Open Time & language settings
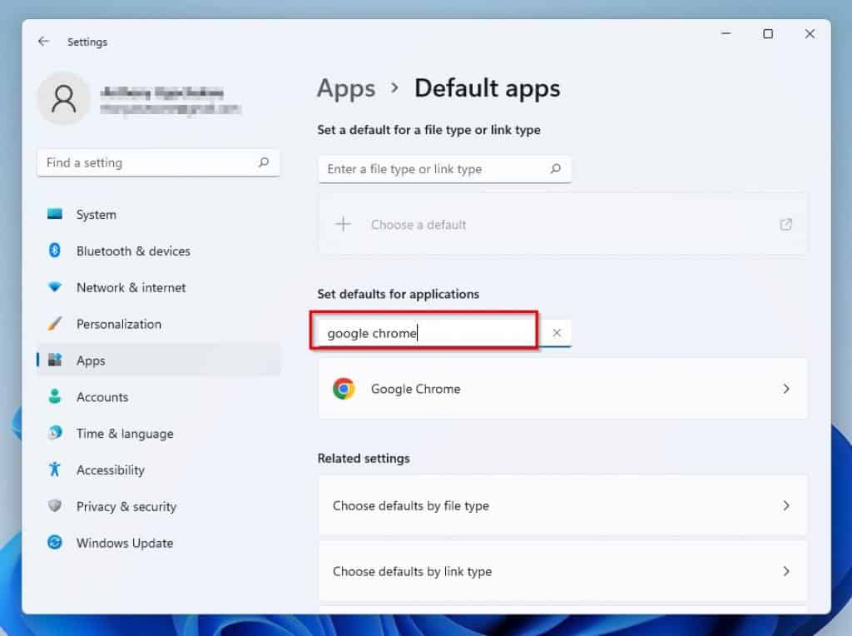The image size is (852, 636). [x=159, y=433]
